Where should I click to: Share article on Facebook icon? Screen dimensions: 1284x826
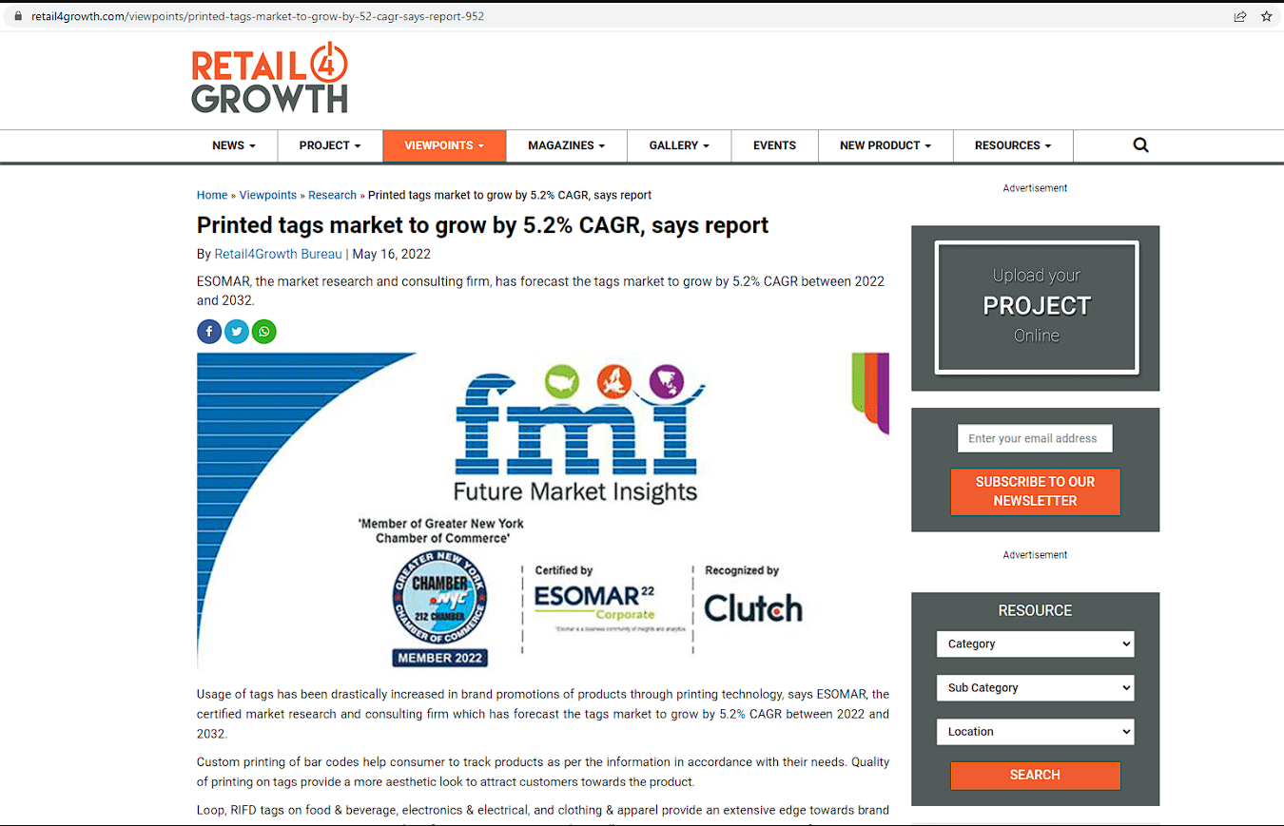coord(209,332)
